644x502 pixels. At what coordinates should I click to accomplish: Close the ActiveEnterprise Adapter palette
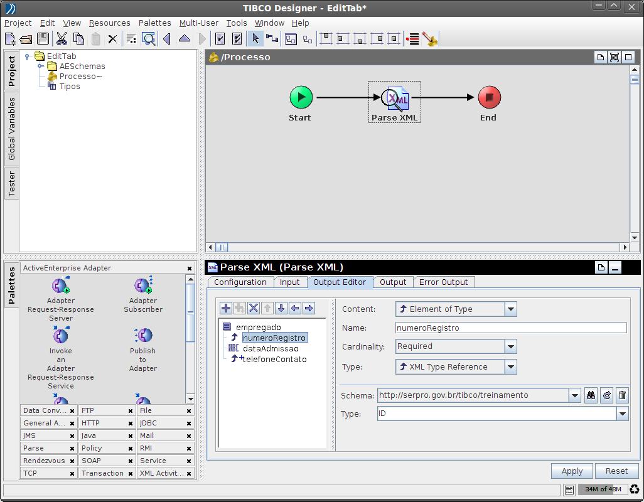pos(190,269)
